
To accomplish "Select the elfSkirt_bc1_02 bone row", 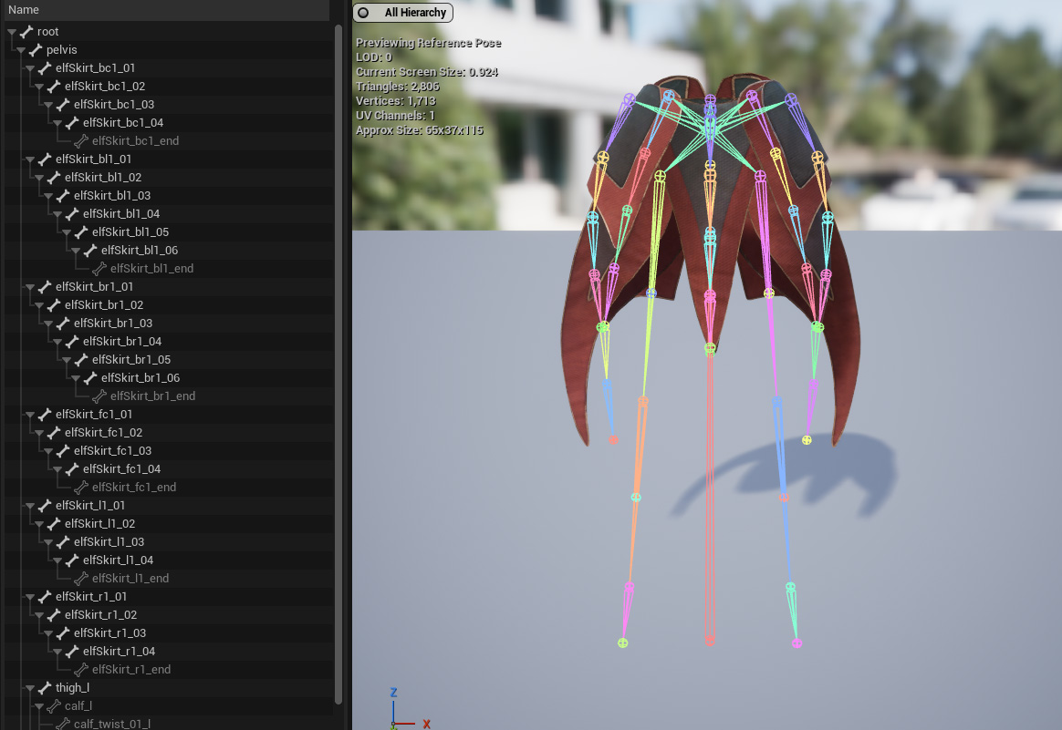I will (x=169, y=87).
